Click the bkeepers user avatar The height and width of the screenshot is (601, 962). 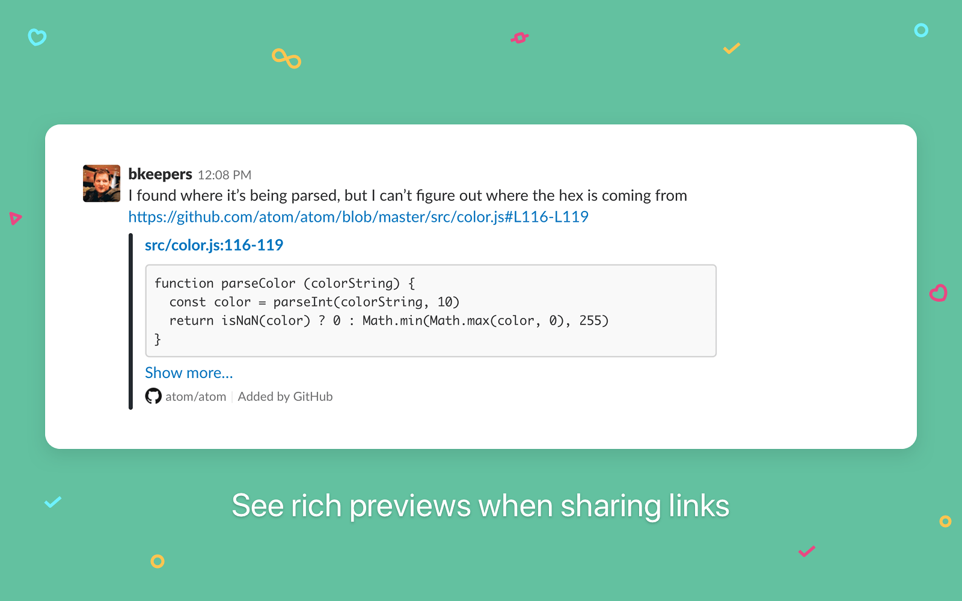pos(102,183)
